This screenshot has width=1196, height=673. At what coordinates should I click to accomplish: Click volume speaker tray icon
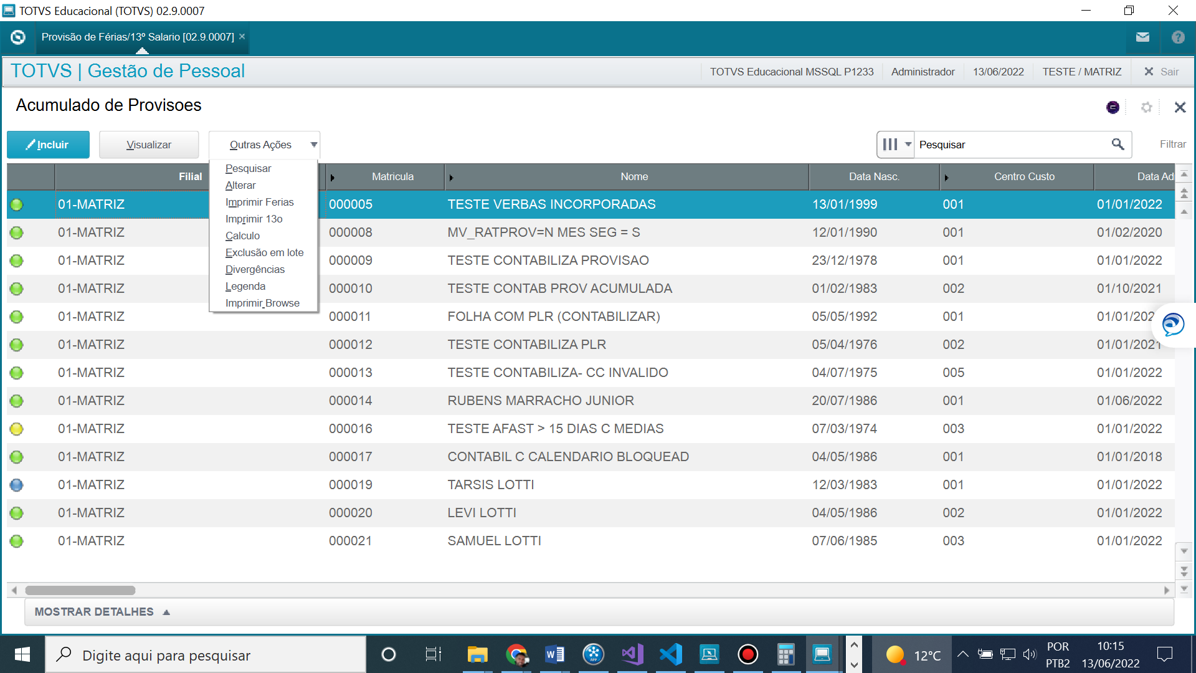coord(1029,654)
